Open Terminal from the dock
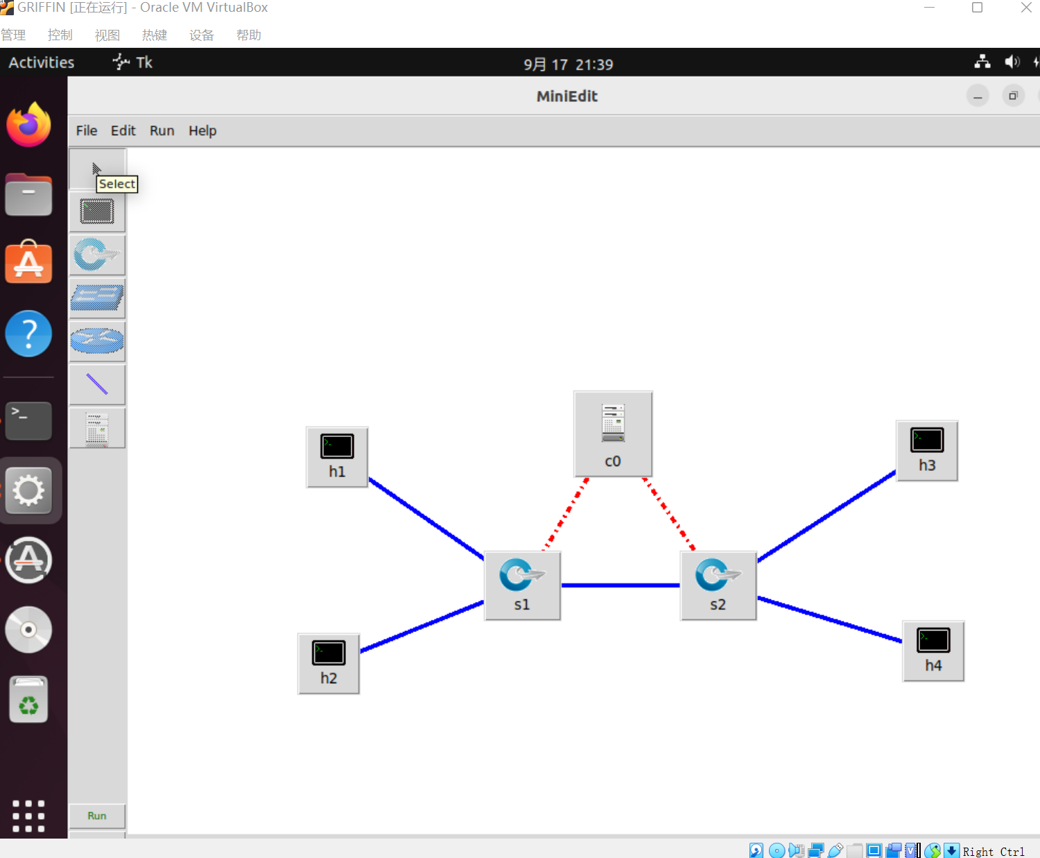This screenshot has height=858, width=1040. [x=28, y=420]
